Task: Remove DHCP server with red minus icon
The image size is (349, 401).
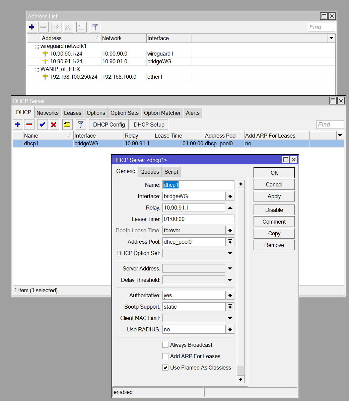Action: [29, 125]
